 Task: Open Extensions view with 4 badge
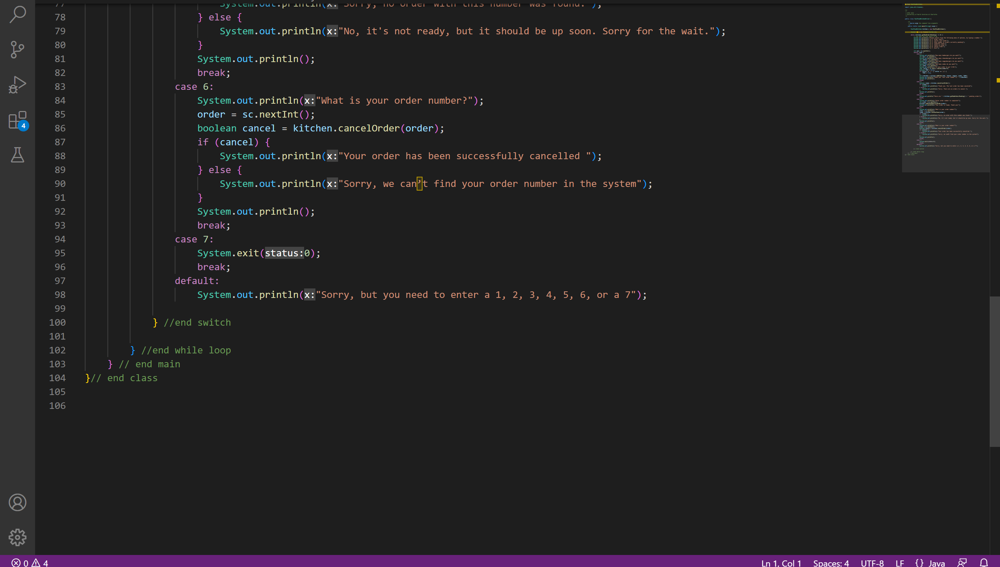point(18,120)
